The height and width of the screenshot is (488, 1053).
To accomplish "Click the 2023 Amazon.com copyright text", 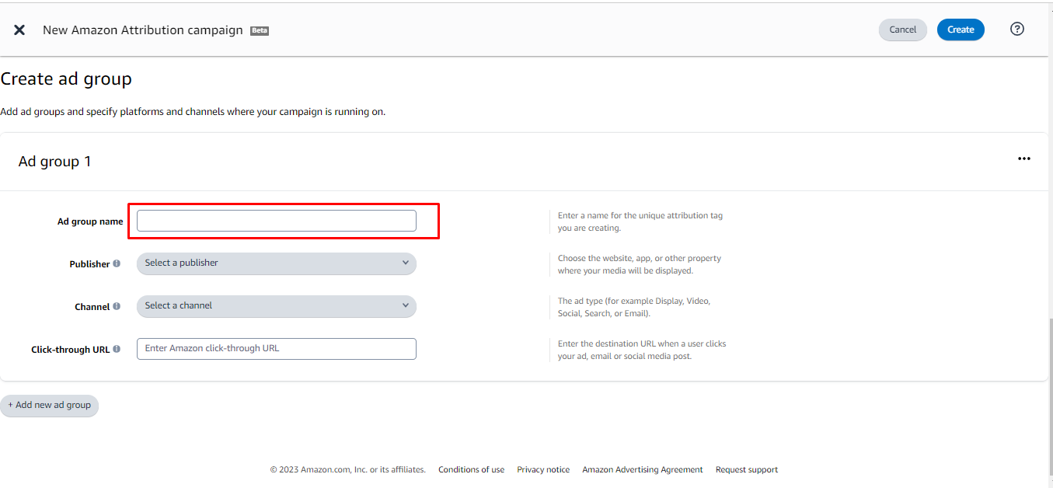I will coord(347,469).
